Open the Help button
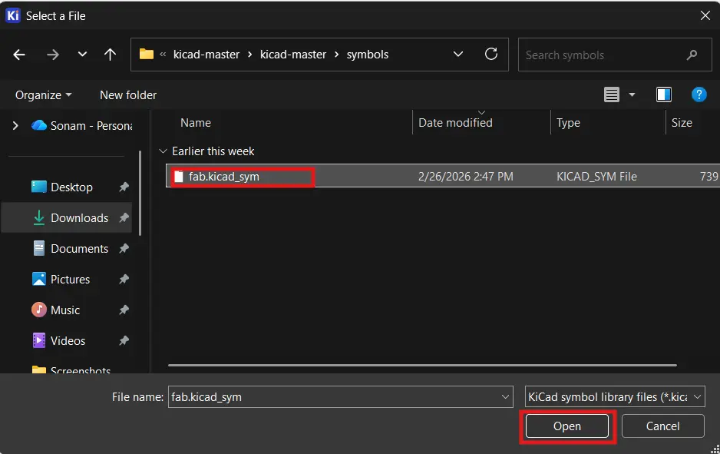The height and width of the screenshot is (454, 720). [699, 94]
